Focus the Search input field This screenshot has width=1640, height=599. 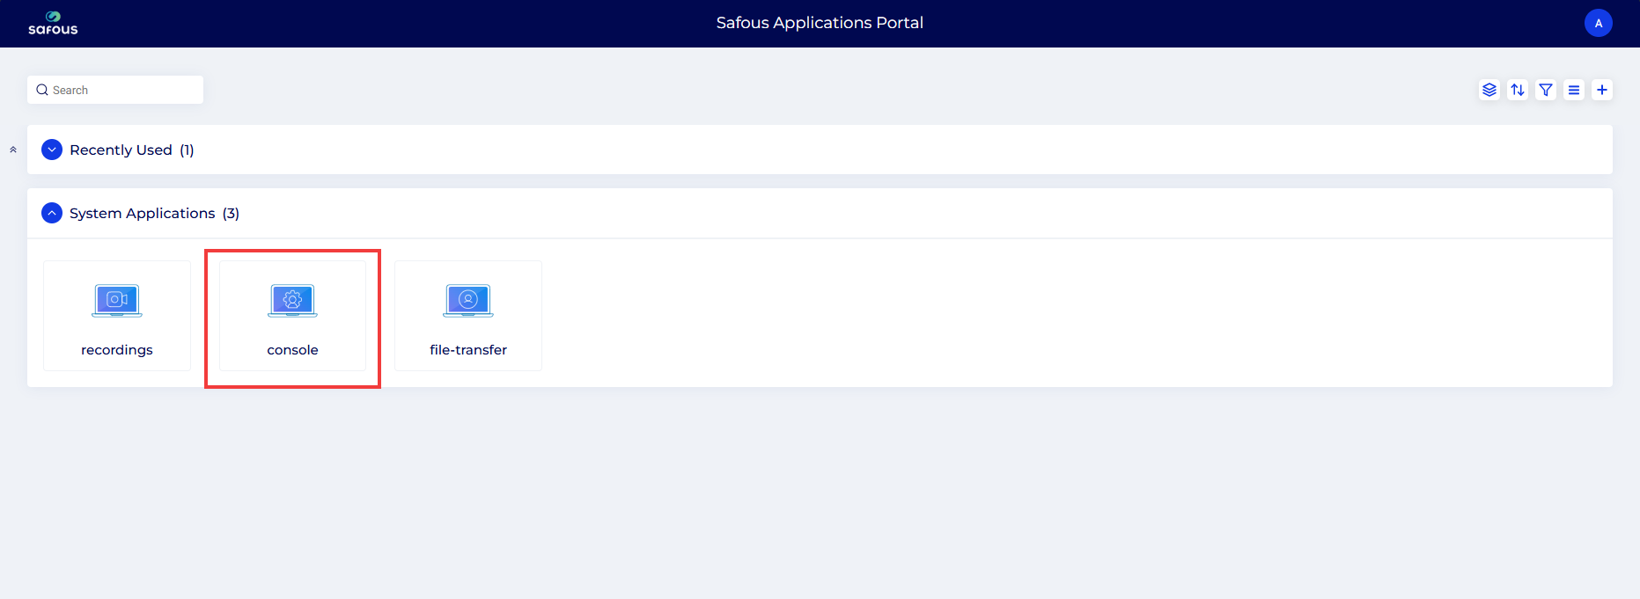pyautogui.click(x=123, y=90)
